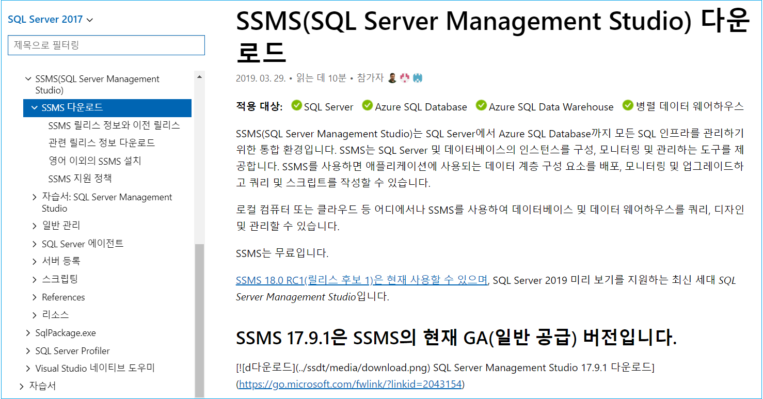The image size is (763, 399).
Task: Expand the 서버 등록 chevron
Action: click(35, 261)
